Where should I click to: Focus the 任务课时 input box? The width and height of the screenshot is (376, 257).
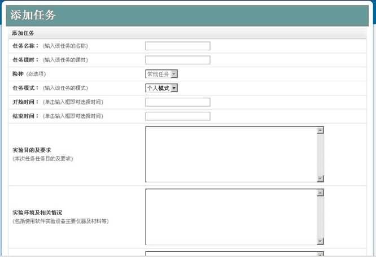[177, 60]
